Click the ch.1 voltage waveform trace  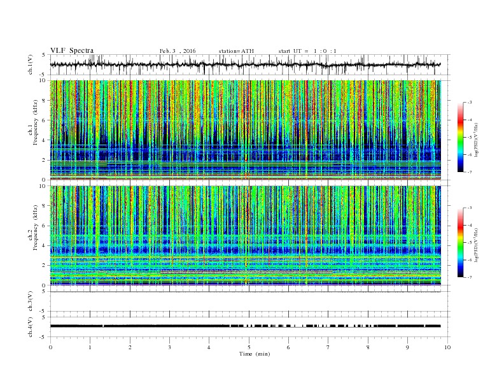pos(246,64)
